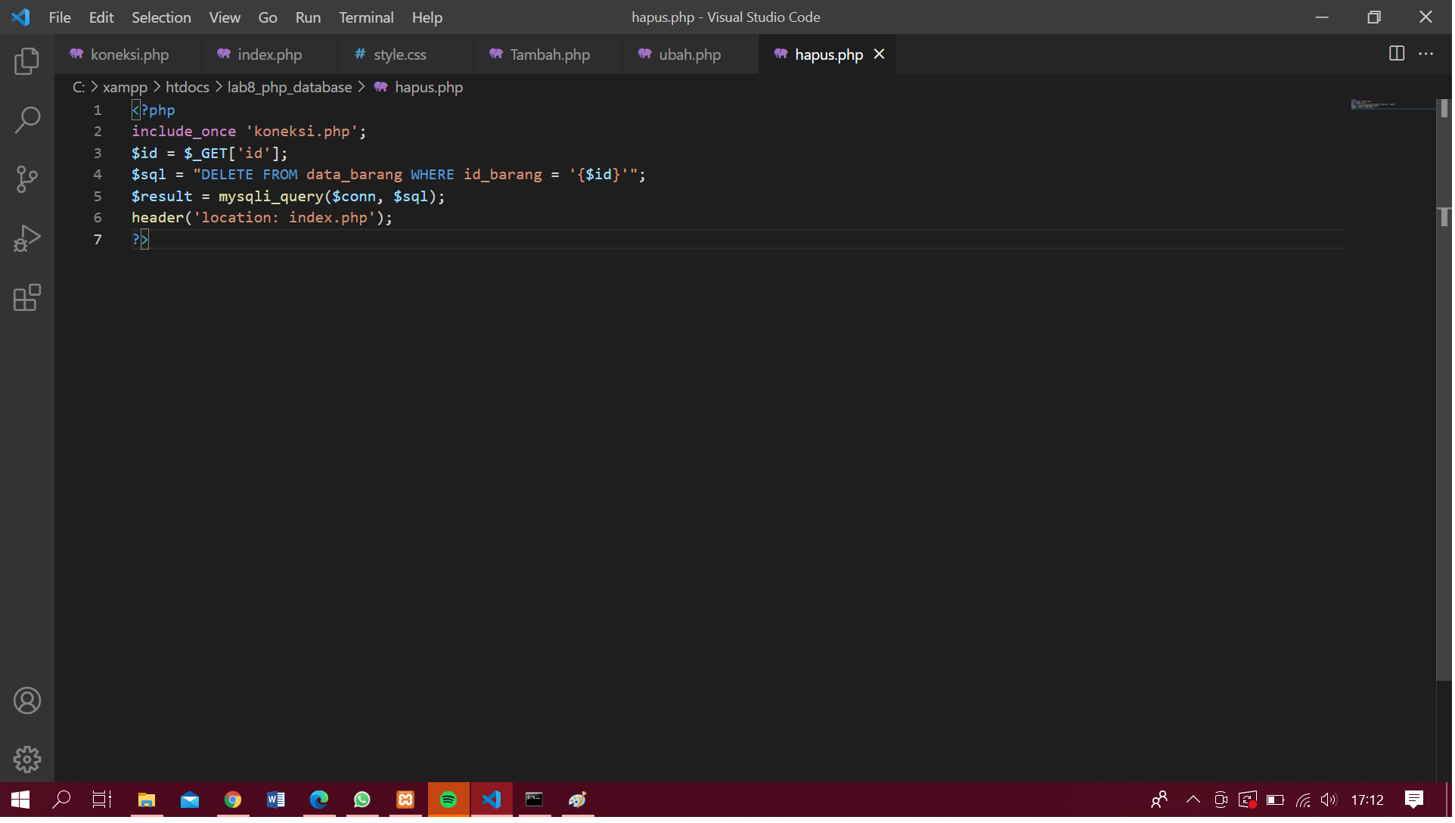Expand the lab8_php_database breadcrumb

tap(290, 87)
